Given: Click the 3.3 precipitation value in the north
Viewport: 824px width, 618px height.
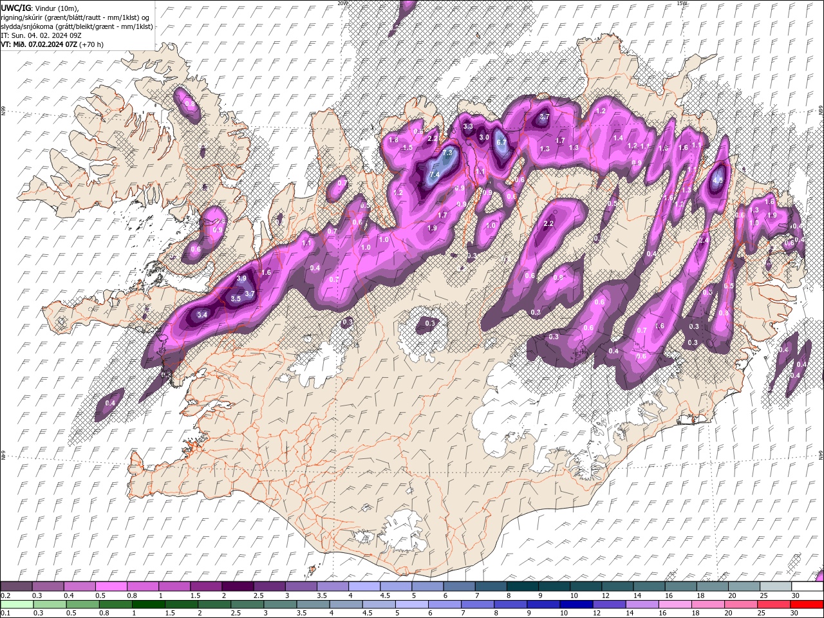Looking at the screenshot, I should tap(468, 127).
